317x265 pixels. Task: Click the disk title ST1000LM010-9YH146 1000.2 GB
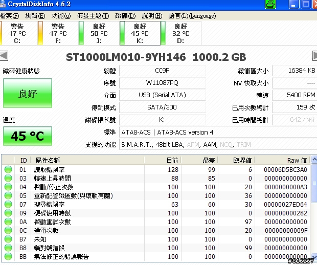pos(156,57)
